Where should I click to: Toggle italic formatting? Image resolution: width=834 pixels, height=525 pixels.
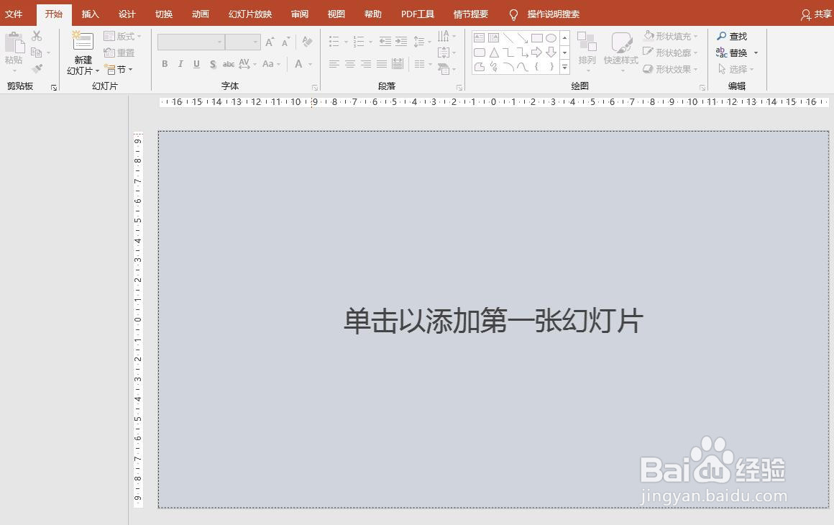180,64
